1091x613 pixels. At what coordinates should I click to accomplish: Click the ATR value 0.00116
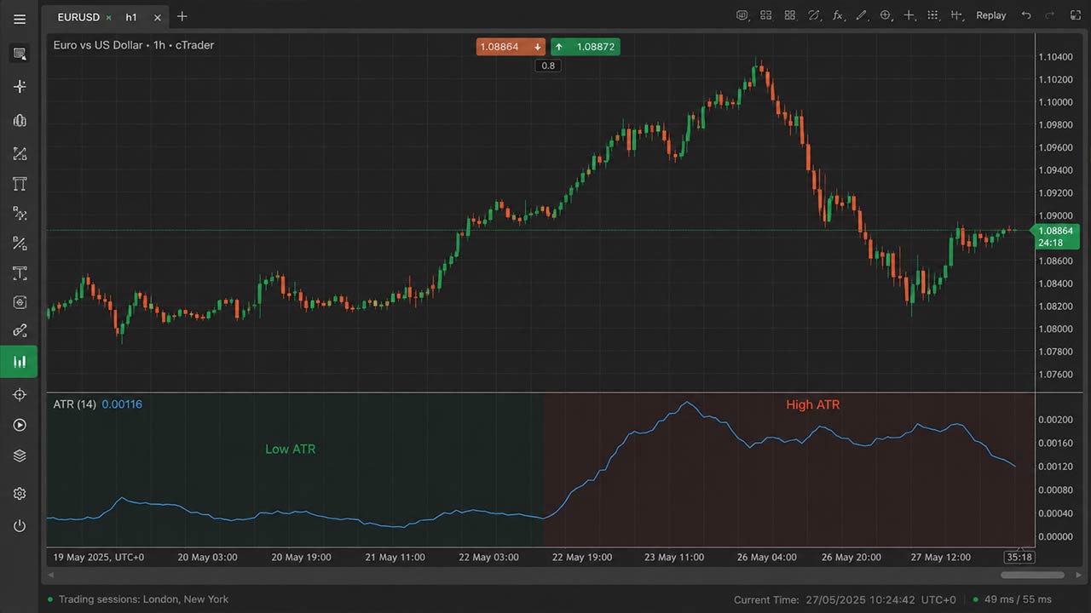tap(122, 404)
